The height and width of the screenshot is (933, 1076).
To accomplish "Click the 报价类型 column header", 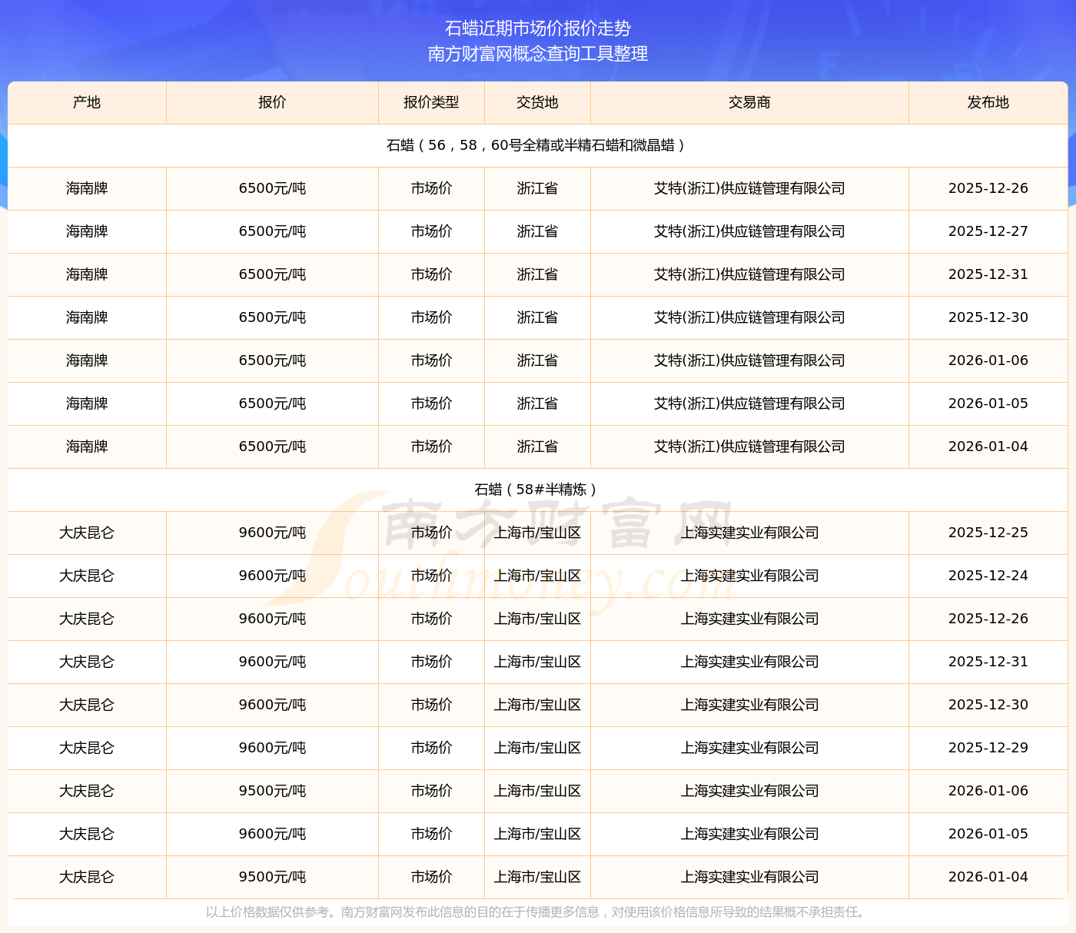I will coord(431,102).
